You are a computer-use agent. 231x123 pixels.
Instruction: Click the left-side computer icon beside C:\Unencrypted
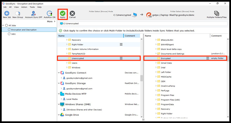pos(135,15)
